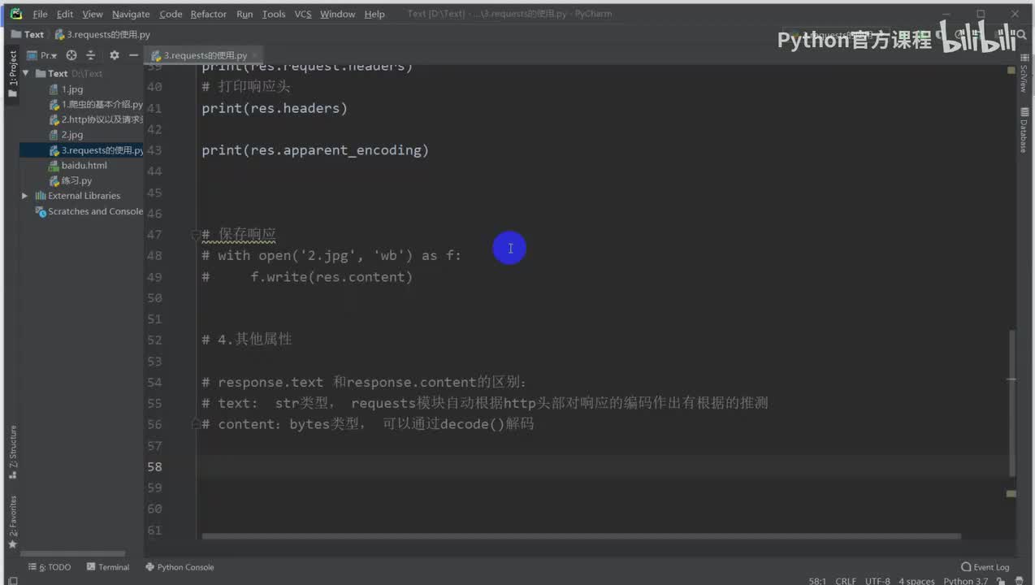This screenshot has width=1035, height=585.
Task: Open the Window menu
Action: pos(337,14)
